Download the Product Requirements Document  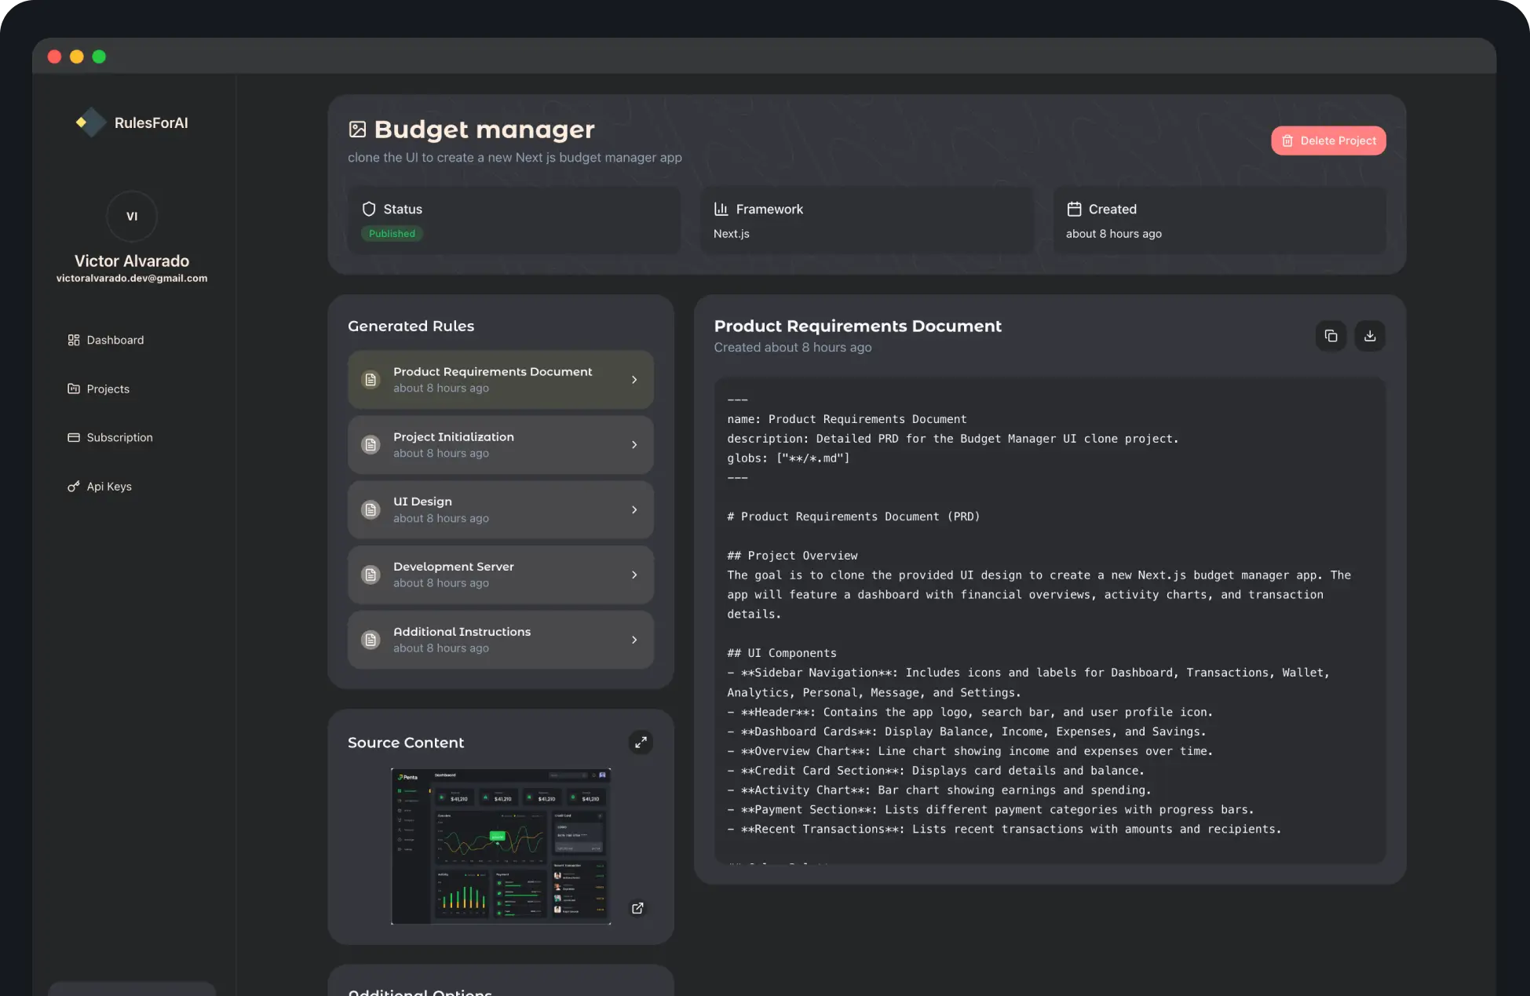pos(1370,336)
